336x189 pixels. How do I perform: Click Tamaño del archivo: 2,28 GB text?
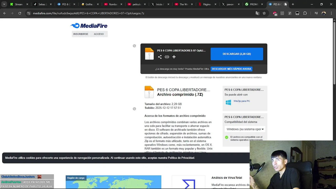pyautogui.click(x=163, y=104)
